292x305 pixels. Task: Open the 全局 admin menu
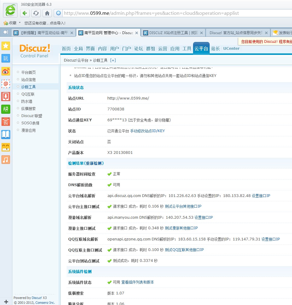coord(78,49)
